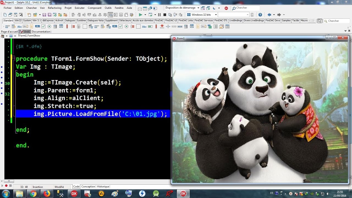Click the red record macro button
352x198 pixels.
[6, 186]
